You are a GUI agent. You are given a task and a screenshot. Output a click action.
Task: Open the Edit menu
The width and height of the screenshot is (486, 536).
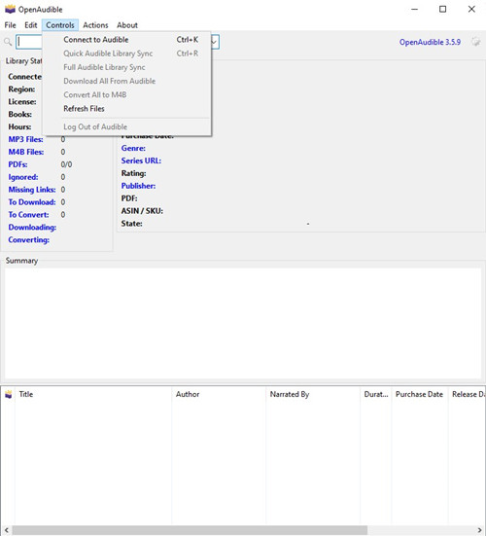[31, 25]
